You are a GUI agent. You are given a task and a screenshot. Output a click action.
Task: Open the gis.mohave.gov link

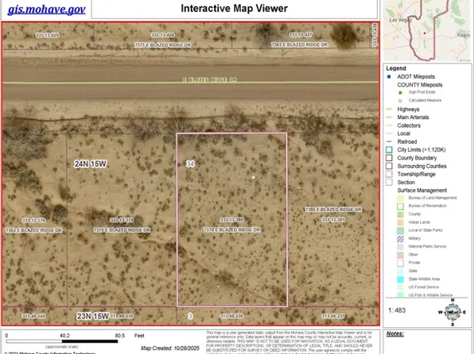click(46, 9)
